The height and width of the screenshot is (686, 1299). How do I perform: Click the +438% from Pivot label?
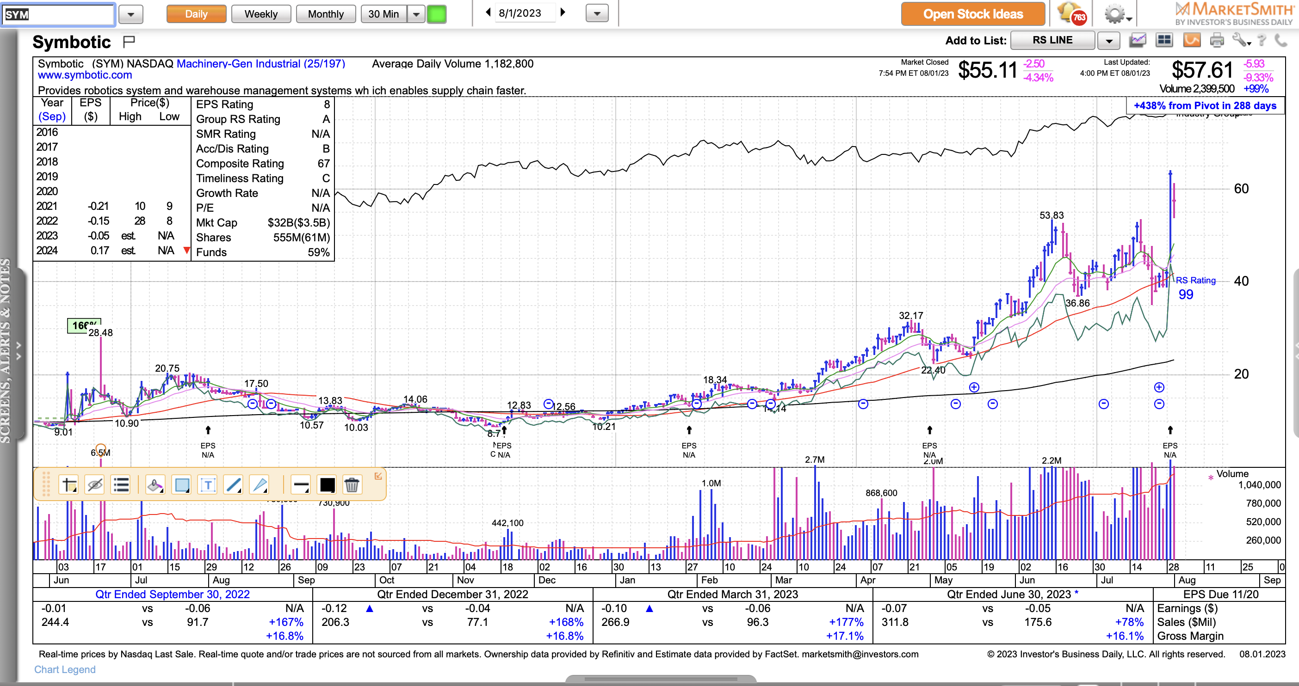(1205, 106)
